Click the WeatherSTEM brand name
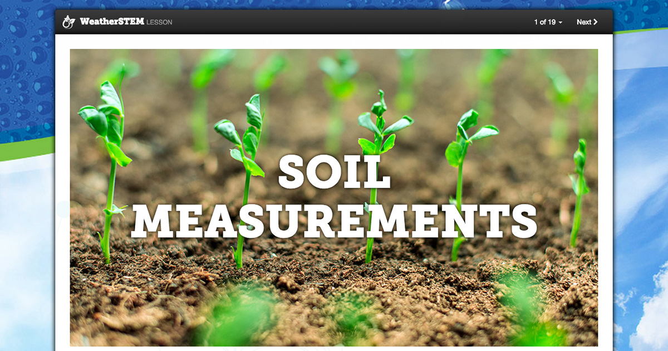The height and width of the screenshot is (351, 668). 111,22
